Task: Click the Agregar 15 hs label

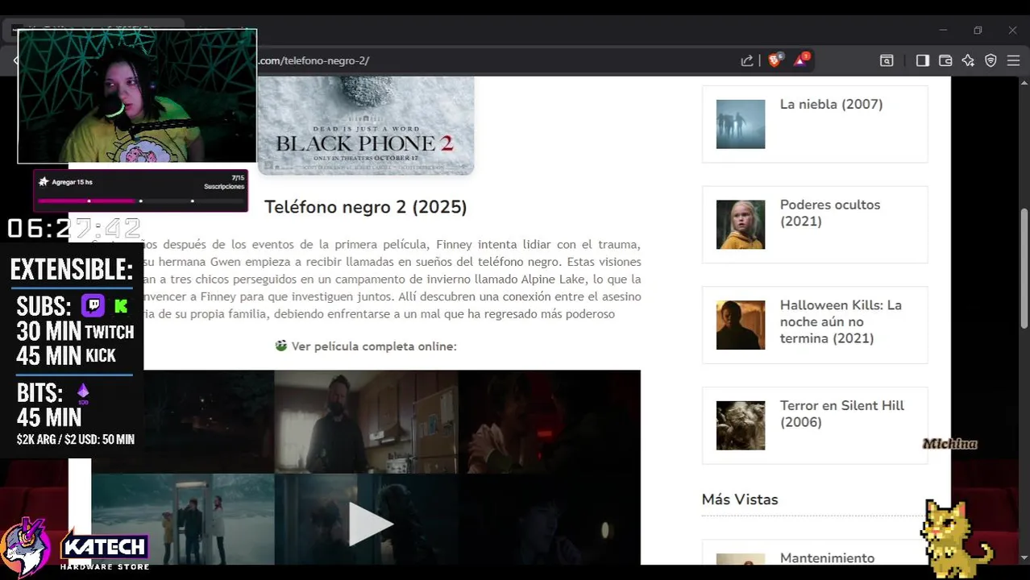Action: [72, 182]
